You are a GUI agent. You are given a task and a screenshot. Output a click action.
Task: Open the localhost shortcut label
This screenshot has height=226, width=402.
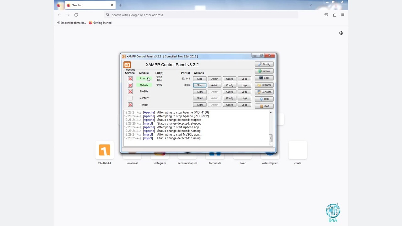click(132, 163)
